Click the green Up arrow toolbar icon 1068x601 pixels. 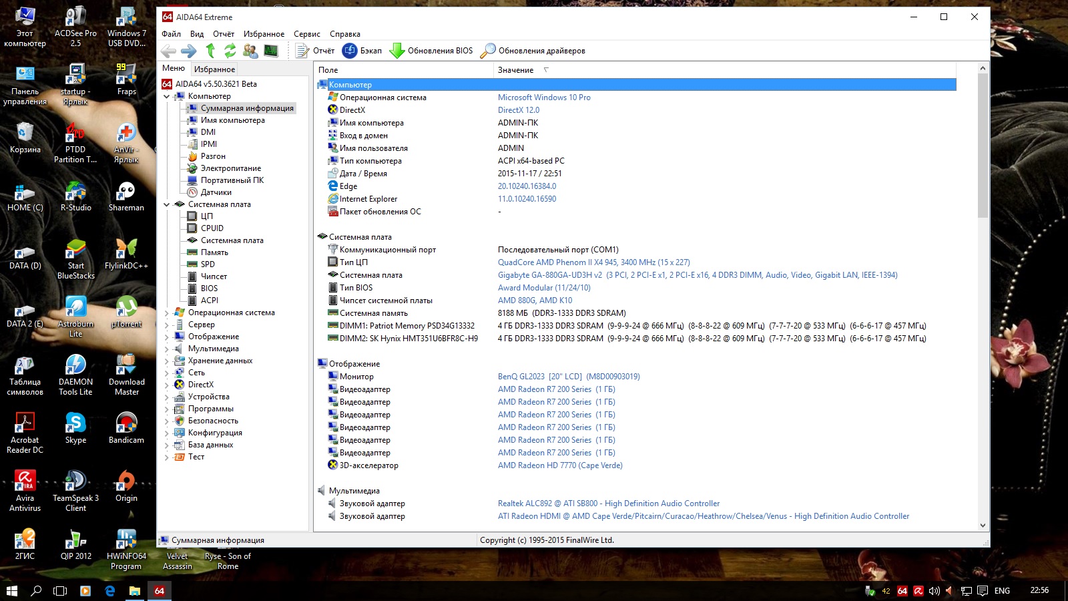[210, 51]
